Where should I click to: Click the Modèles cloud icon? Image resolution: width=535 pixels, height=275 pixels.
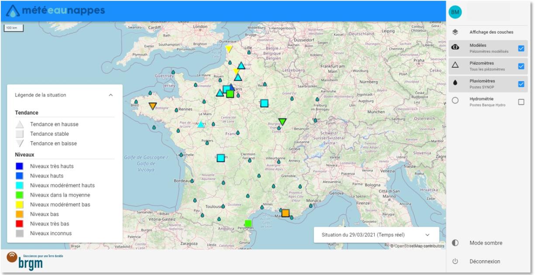(455, 47)
